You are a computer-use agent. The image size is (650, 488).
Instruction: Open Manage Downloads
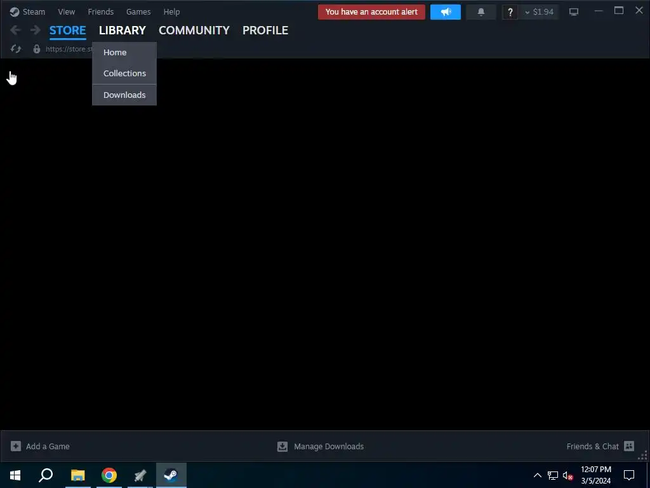(321, 447)
